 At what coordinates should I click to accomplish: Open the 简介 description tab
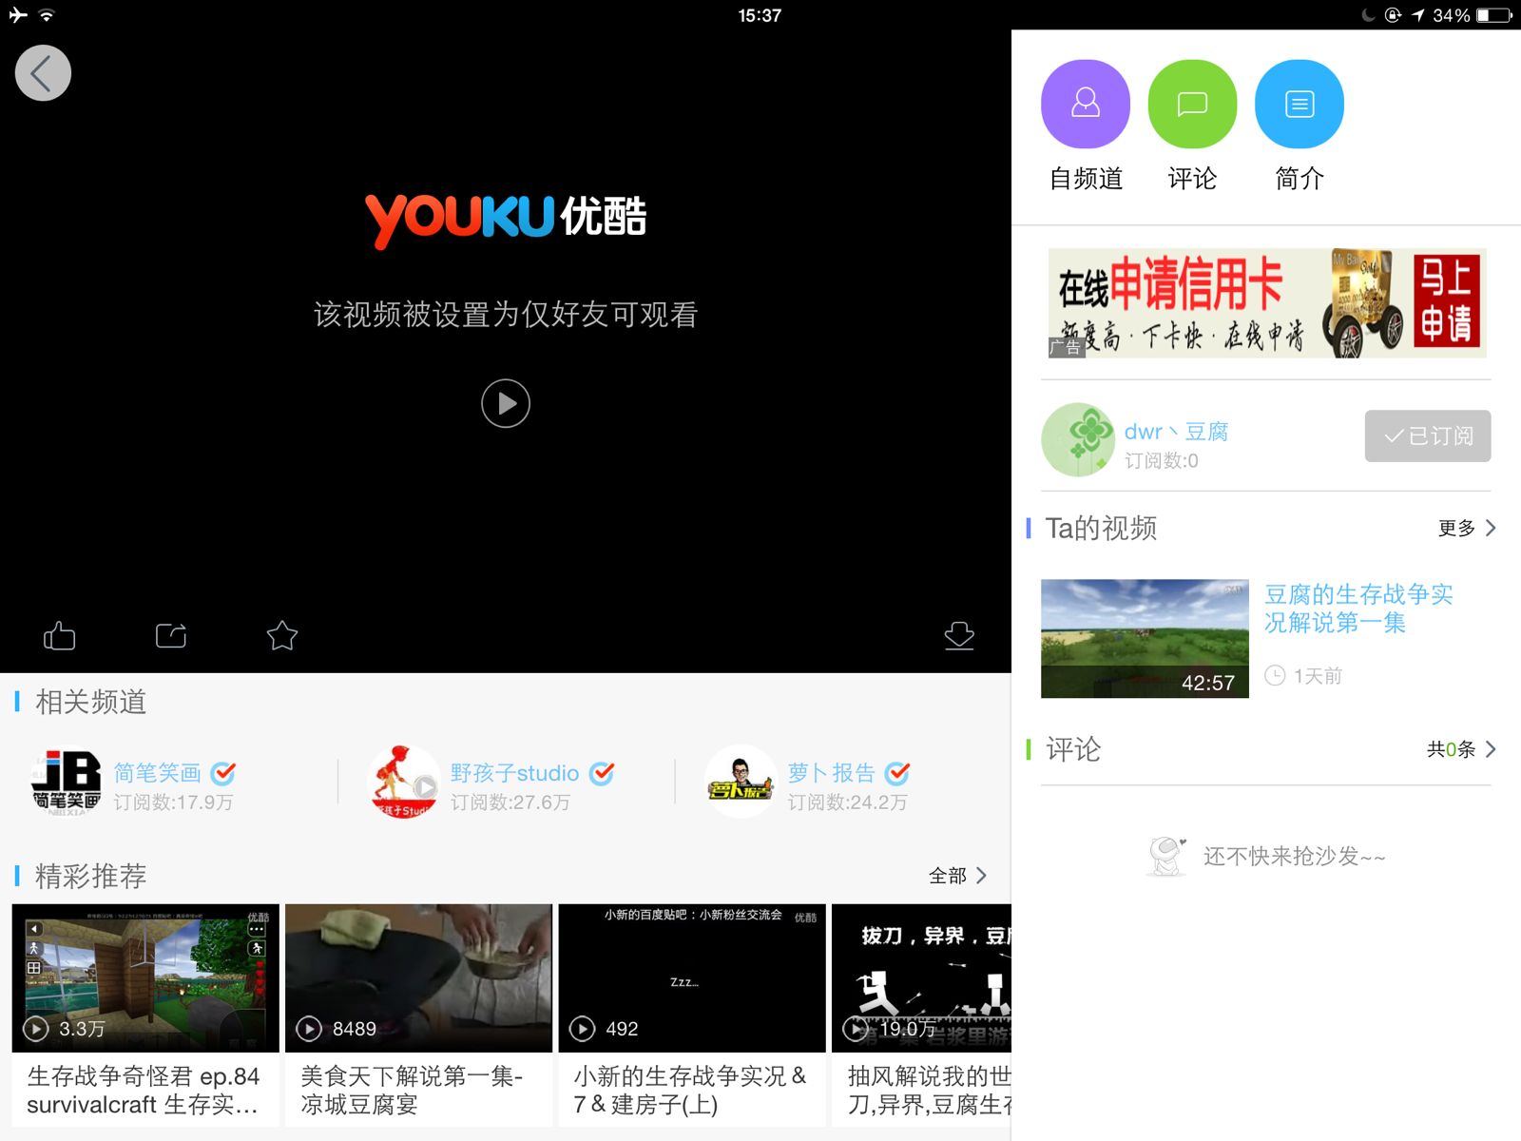1300,126
